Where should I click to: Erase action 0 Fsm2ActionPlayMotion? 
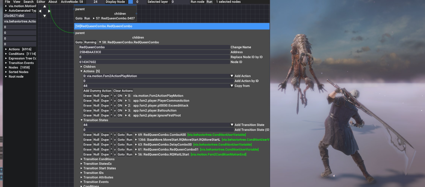coord(87,96)
